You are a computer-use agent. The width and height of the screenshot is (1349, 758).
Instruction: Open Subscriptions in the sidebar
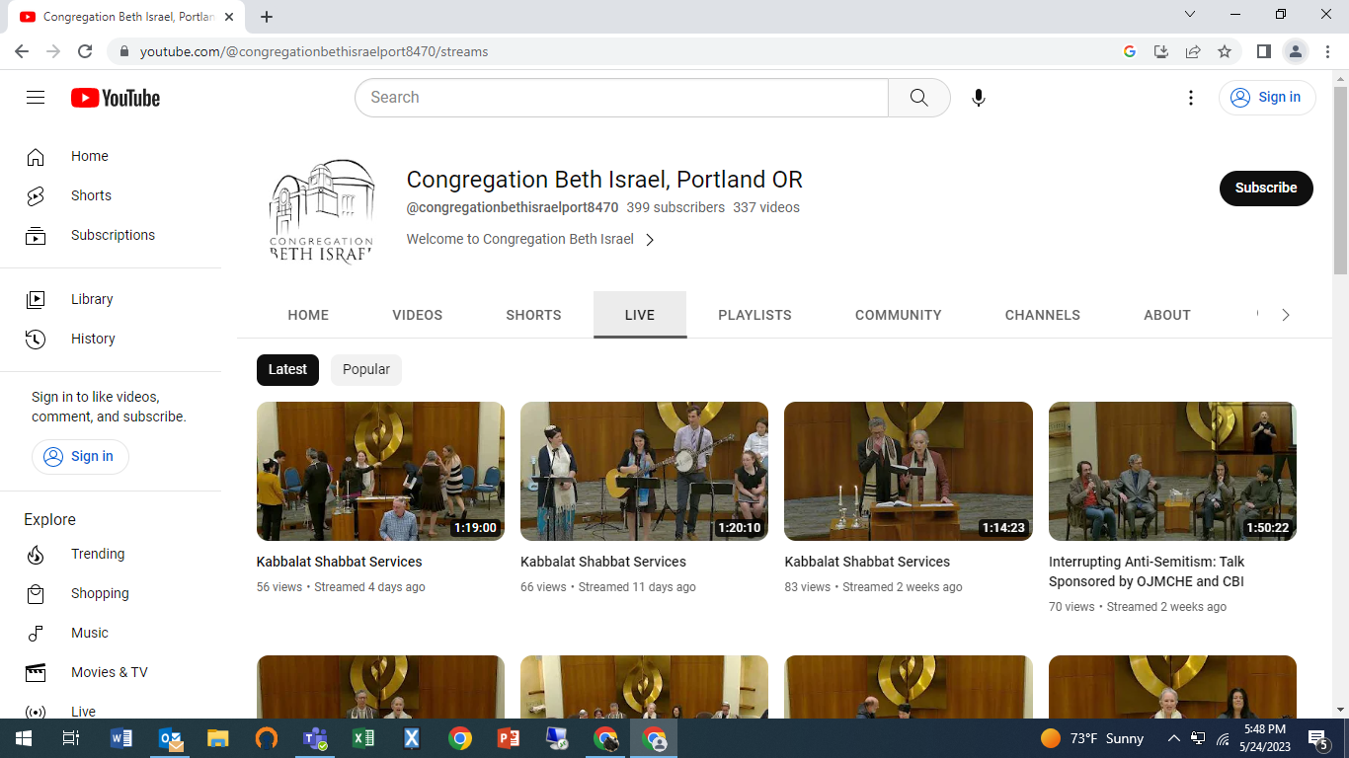coord(111,235)
